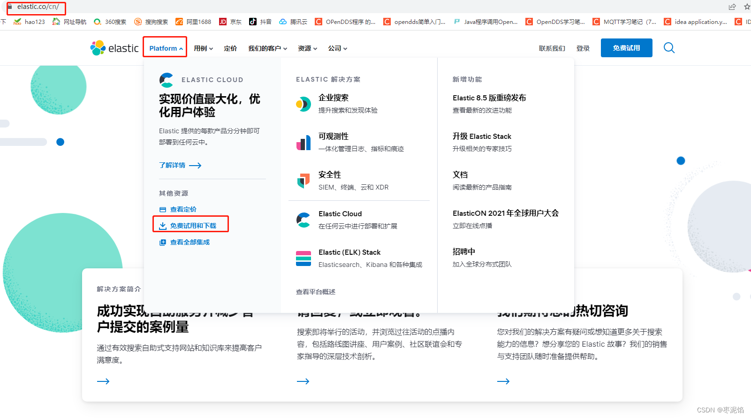Open the 腾讯云 bookmark
The height and width of the screenshot is (418, 751).
point(293,22)
